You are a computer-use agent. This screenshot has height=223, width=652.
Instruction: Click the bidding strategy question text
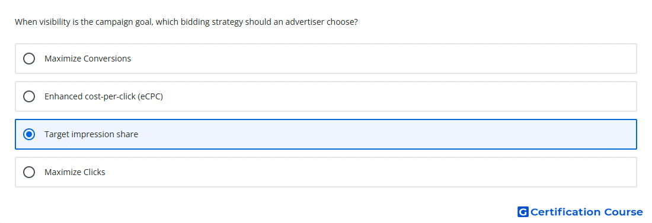click(186, 22)
